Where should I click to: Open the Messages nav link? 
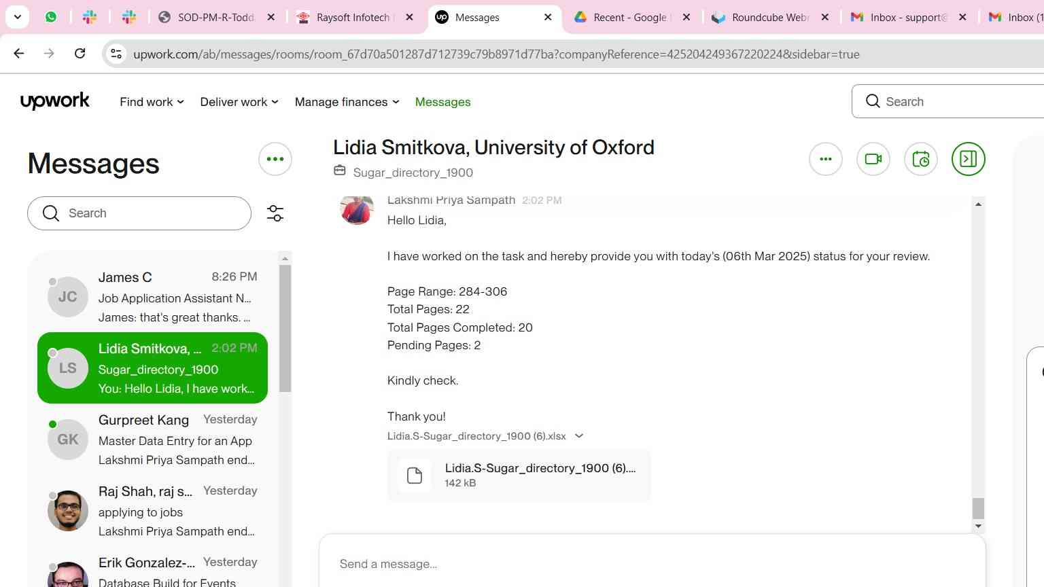(442, 102)
